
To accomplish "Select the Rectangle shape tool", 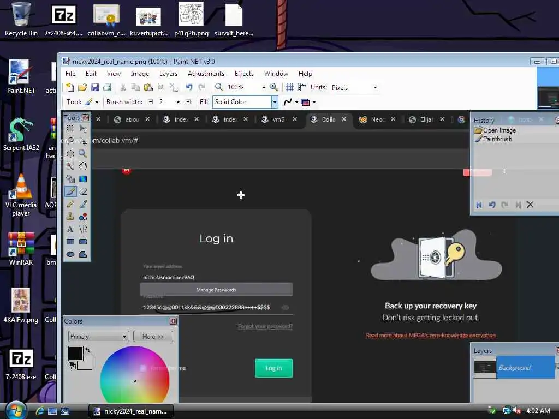I will tap(70, 242).
